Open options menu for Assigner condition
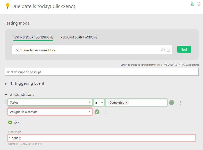 coord(106,112)
